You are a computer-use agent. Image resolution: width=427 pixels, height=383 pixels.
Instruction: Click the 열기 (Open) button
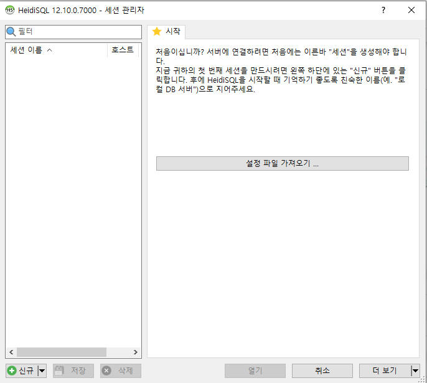click(x=255, y=371)
